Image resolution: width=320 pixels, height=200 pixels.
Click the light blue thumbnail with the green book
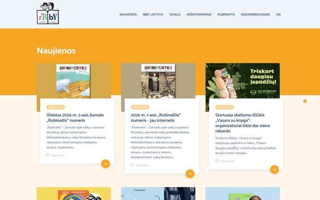[x=243, y=193]
